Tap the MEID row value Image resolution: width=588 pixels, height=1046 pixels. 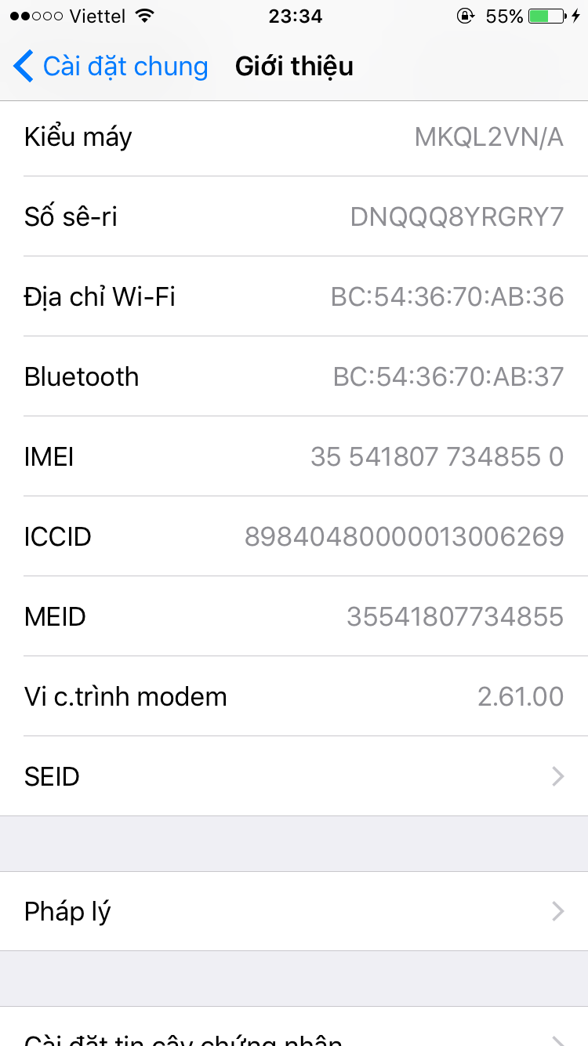pos(455,617)
